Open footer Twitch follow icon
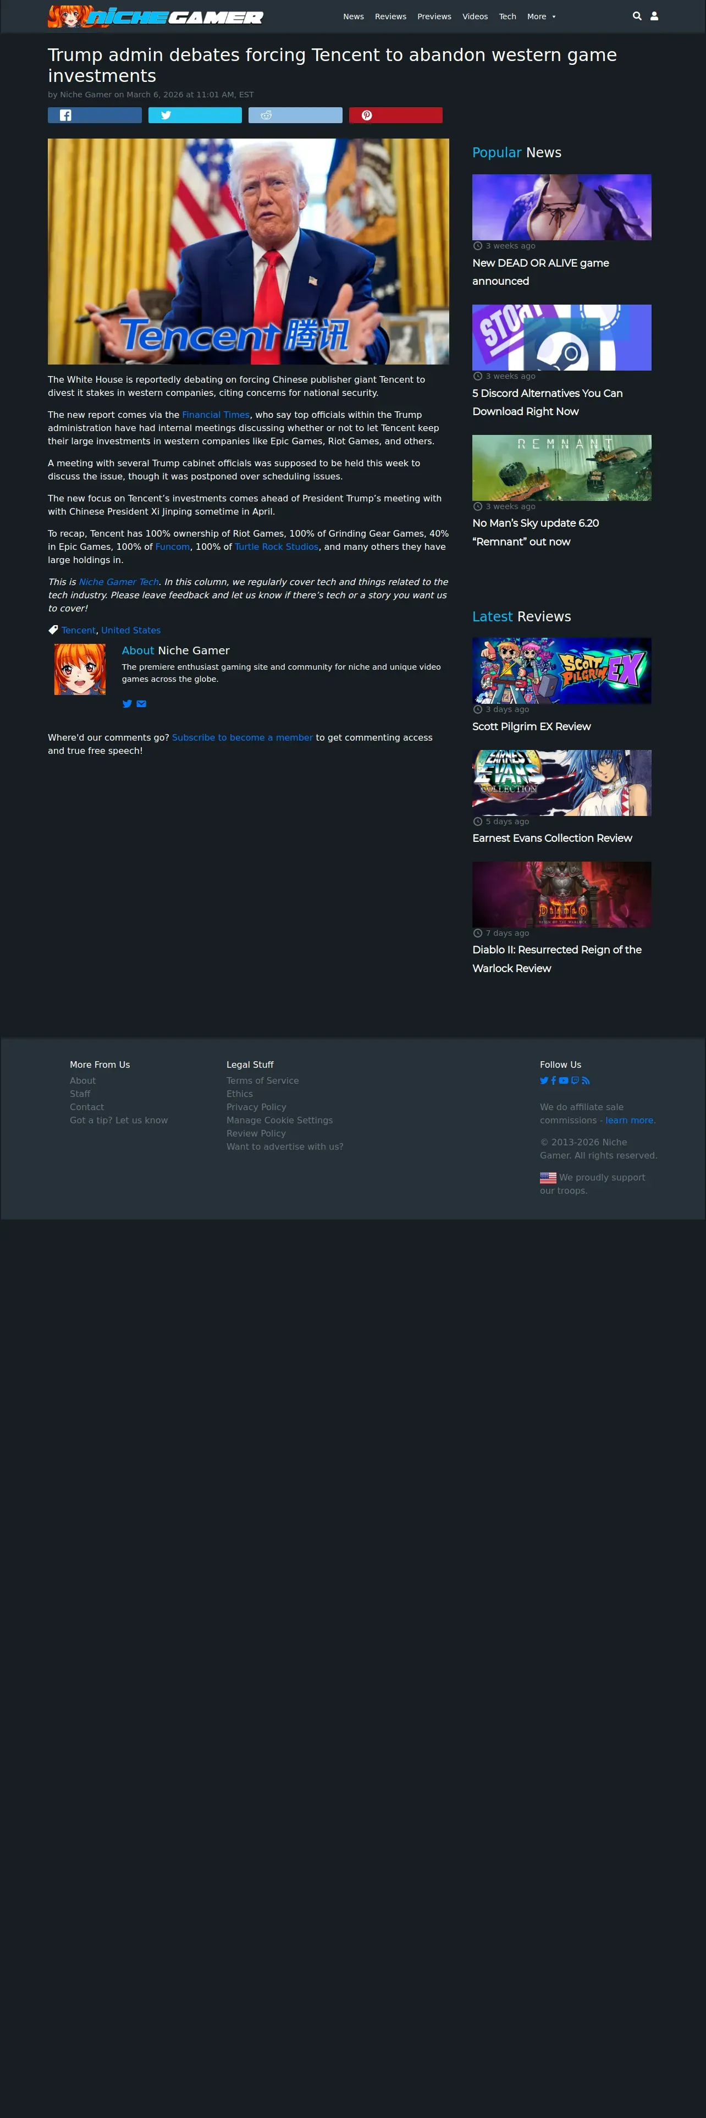The height and width of the screenshot is (2118, 706). pyautogui.click(x=575, y=1080)
